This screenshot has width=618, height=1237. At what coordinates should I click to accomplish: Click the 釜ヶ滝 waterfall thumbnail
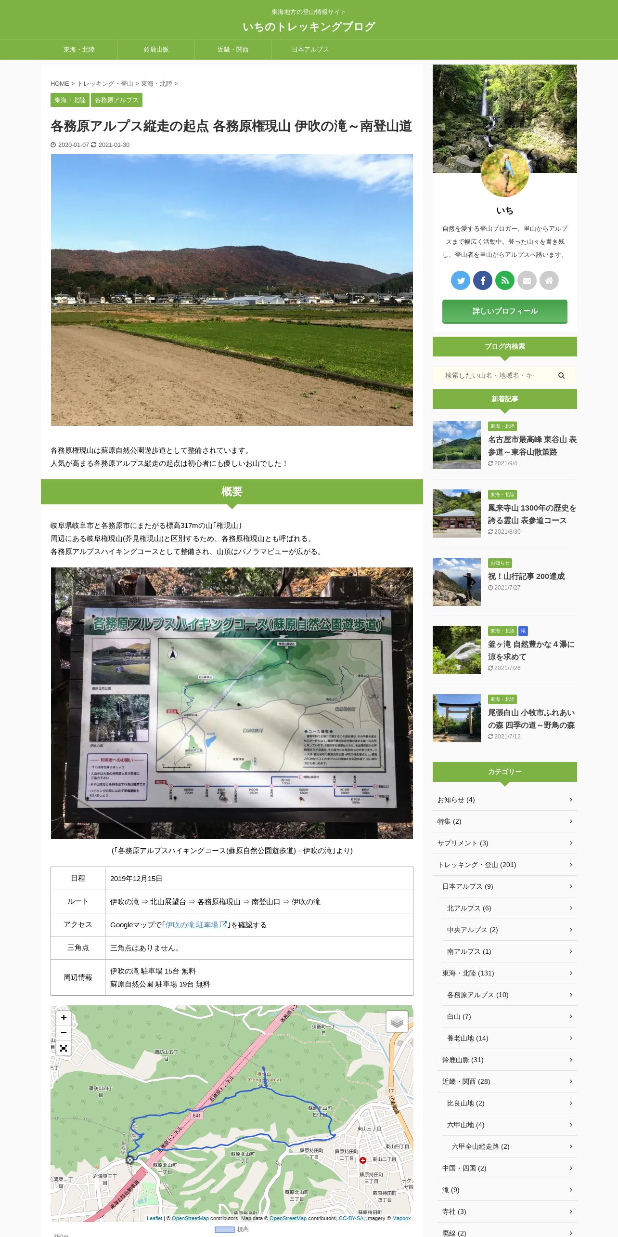point(457,650)
